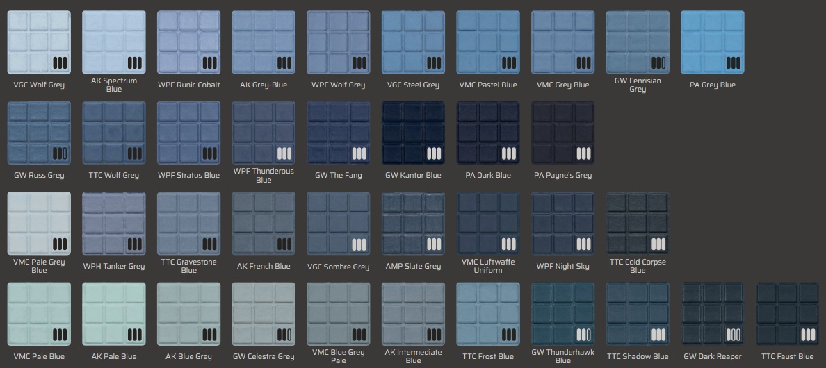The height and width of the screenshot is (368, 826).
Task: Click the VMC Luftwaffe Uniform swatch
Action: click(x=488, y=224)
